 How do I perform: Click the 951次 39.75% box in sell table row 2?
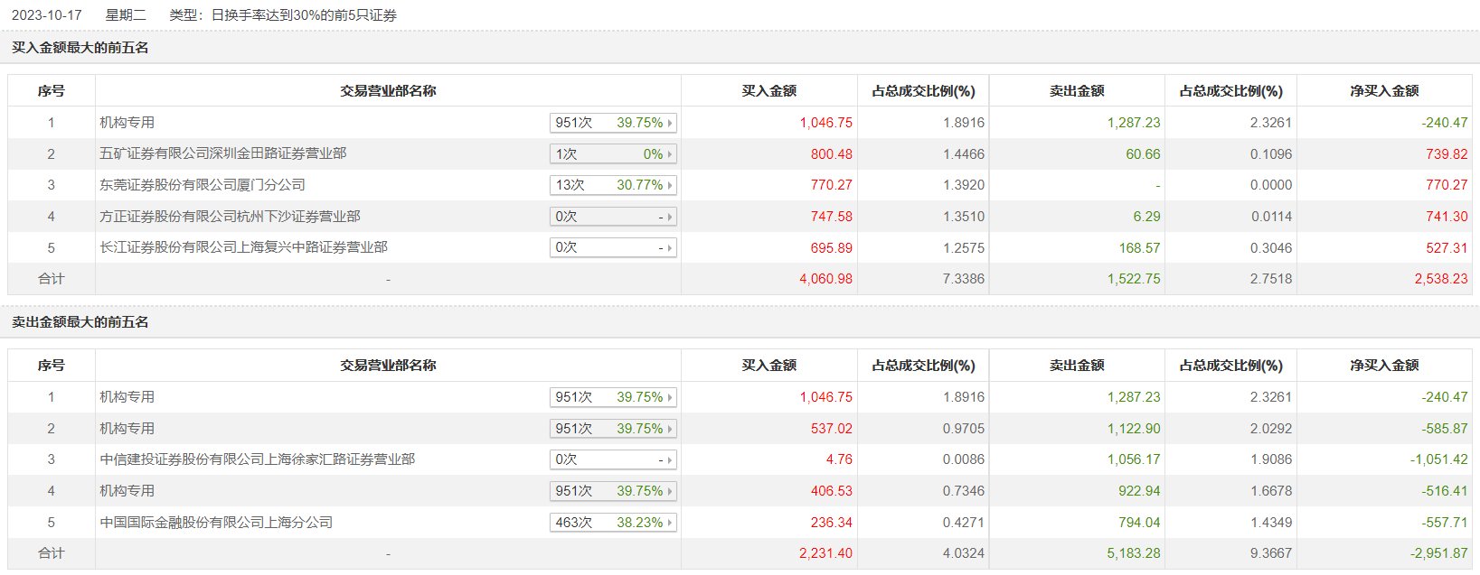(612, 429)
